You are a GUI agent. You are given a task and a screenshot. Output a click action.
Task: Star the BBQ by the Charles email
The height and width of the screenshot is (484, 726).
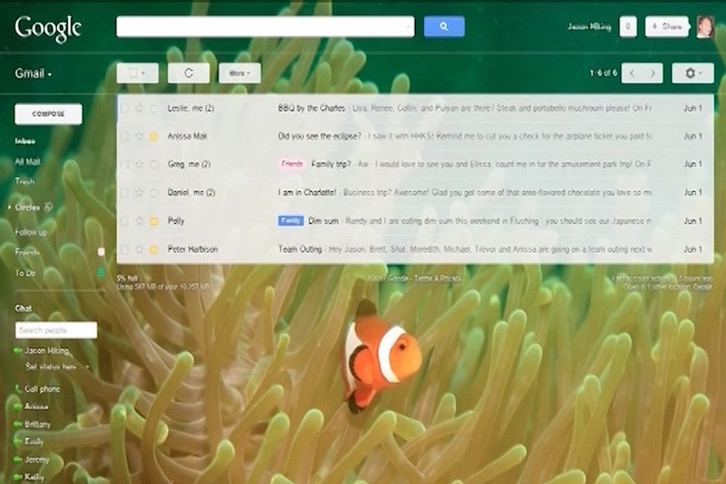click(139, 108)
